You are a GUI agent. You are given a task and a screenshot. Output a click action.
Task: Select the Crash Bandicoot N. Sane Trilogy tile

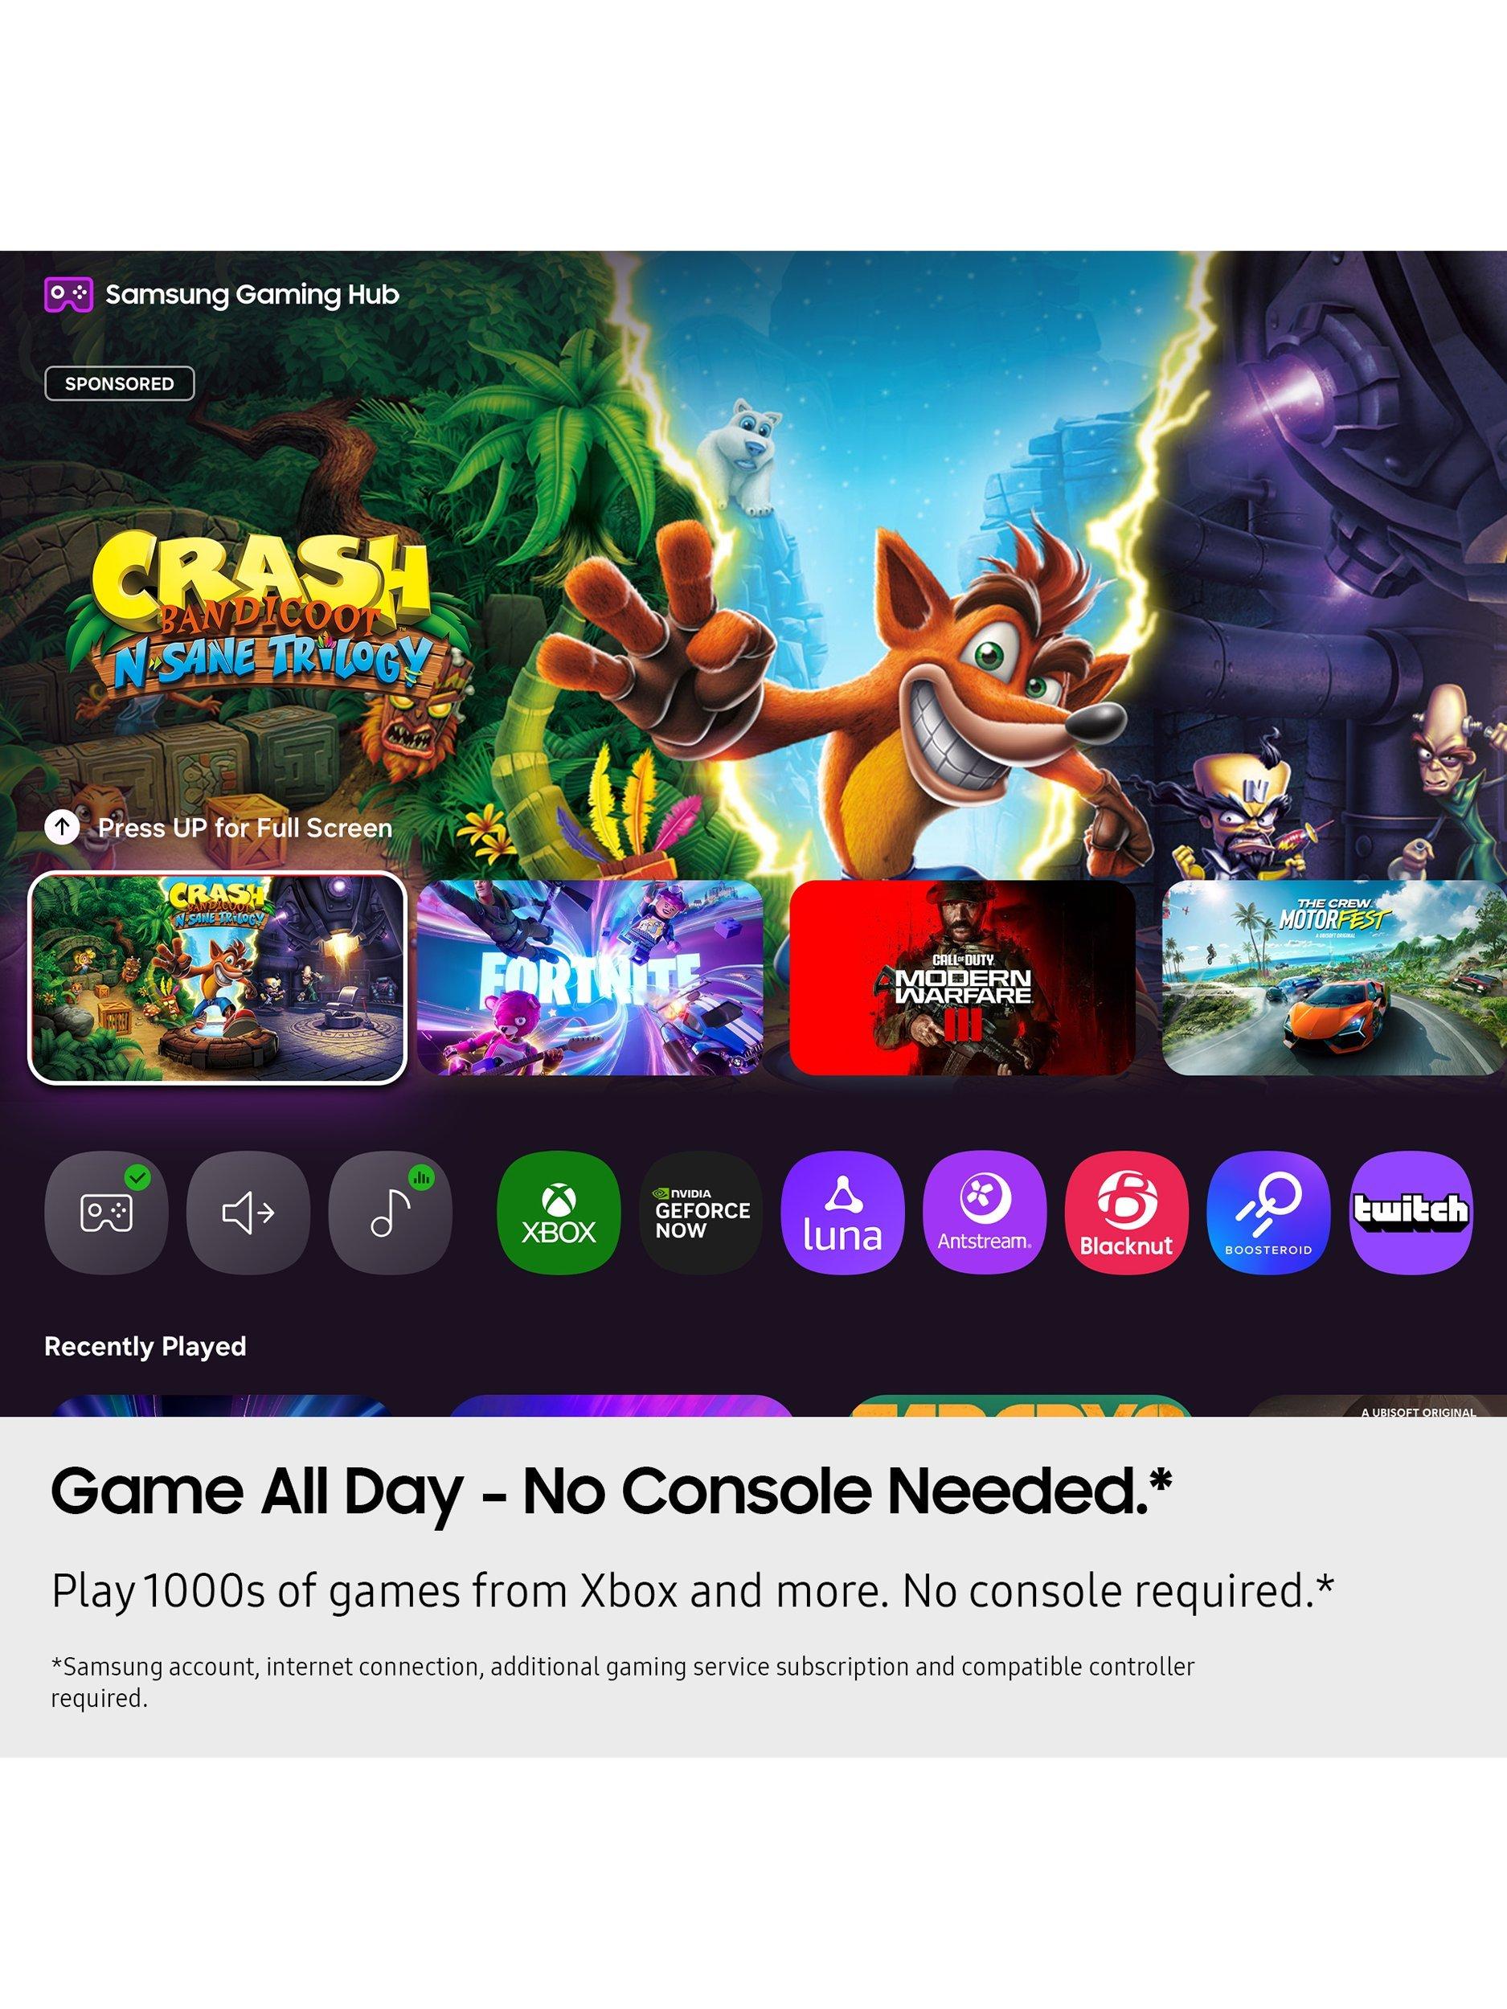[x=217, y=978]
